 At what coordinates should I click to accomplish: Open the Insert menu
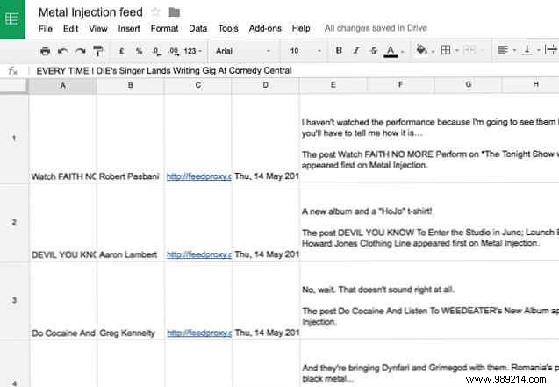click(x=129, y=28)
